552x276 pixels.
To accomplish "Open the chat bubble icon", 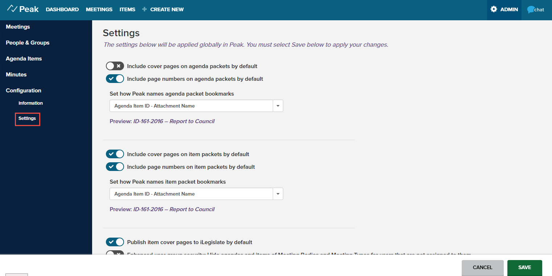I will tap(531, 10).
